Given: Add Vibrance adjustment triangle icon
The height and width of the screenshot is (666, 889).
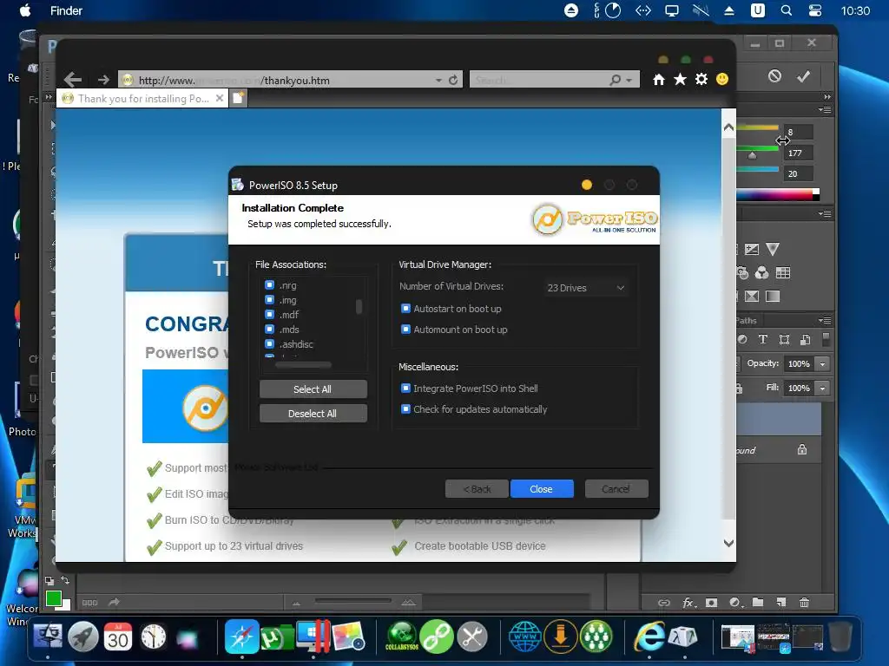Looking at the screenshot, I should tap(773, 249).
